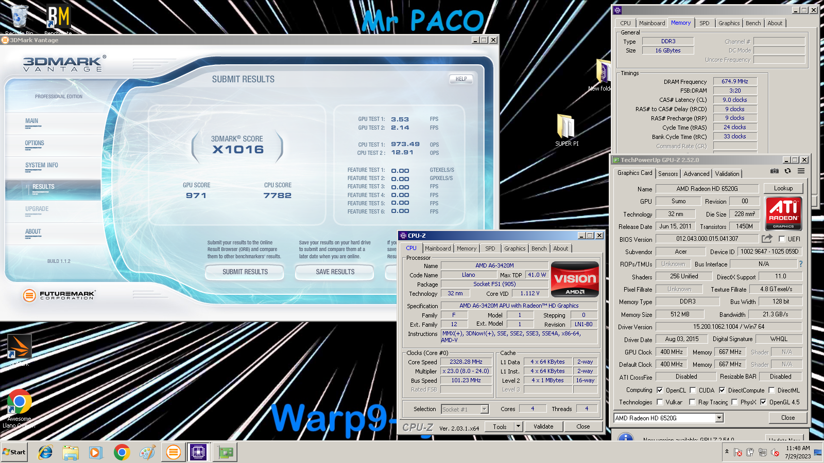Click the GPU-Z refresh icon
The width and height of the screenshot is (824, 463).
(787, 171)
